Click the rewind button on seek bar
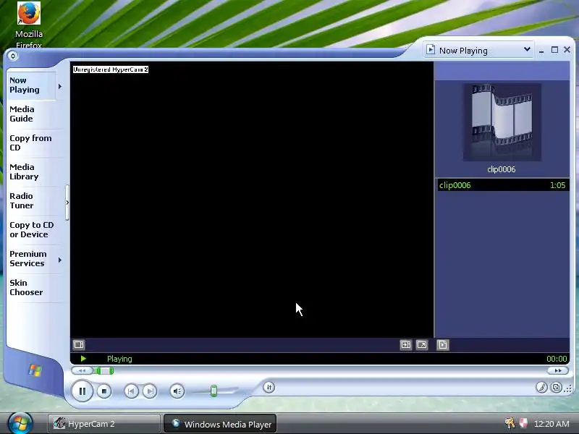 (83, 370)
